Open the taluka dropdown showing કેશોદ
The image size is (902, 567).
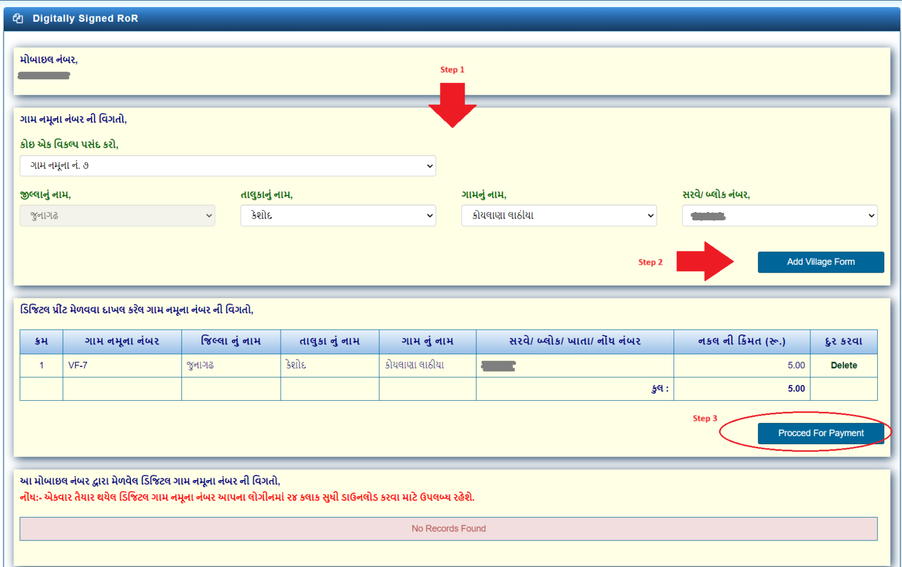(x=338, y=216)
